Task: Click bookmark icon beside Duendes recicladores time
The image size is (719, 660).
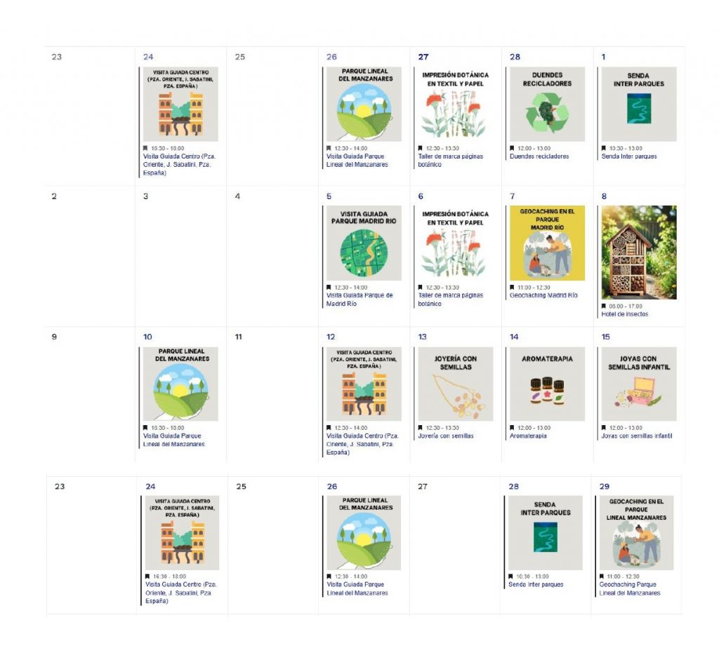Action: pos(513,148)
